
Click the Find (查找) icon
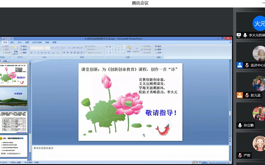pyautogui.click(x=156, y=46)
